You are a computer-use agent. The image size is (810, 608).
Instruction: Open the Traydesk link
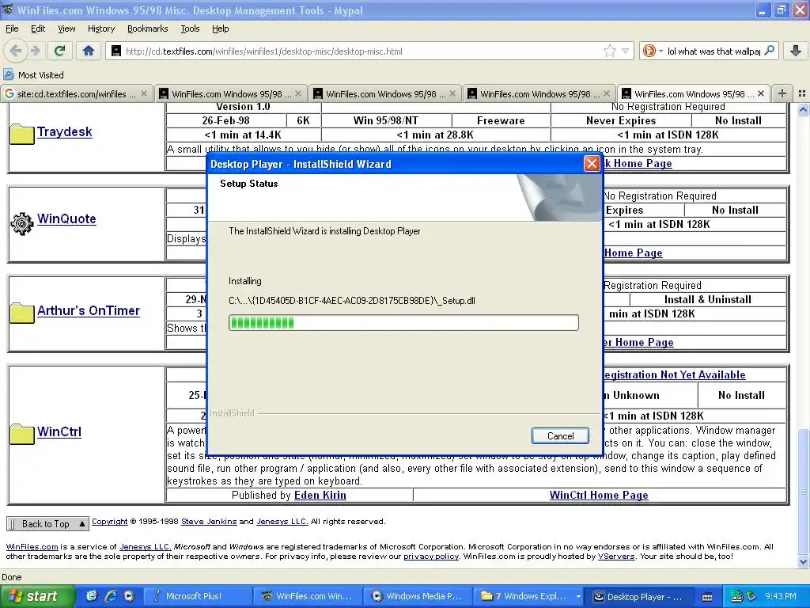(x=65, y=132)
